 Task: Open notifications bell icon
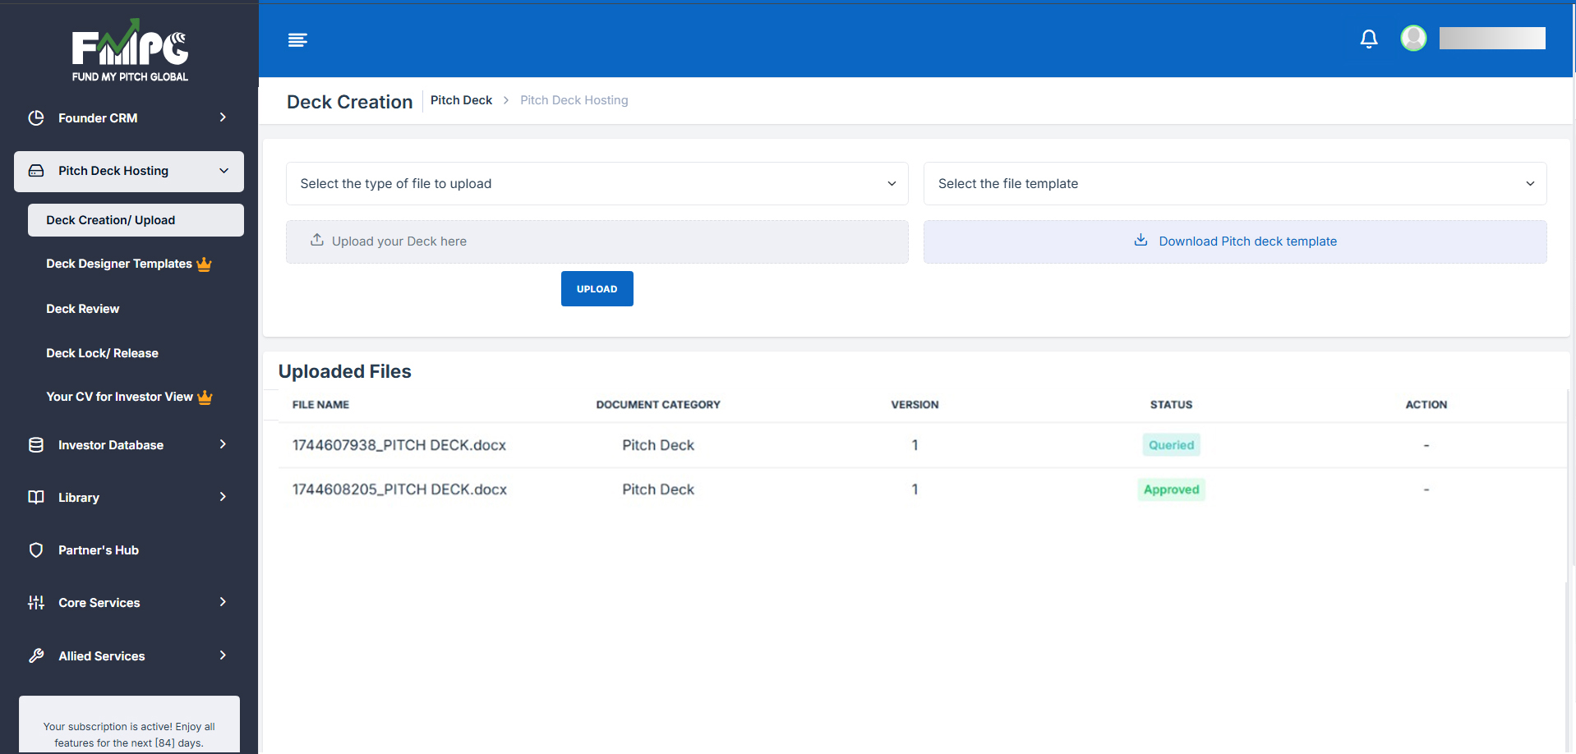1368,39
